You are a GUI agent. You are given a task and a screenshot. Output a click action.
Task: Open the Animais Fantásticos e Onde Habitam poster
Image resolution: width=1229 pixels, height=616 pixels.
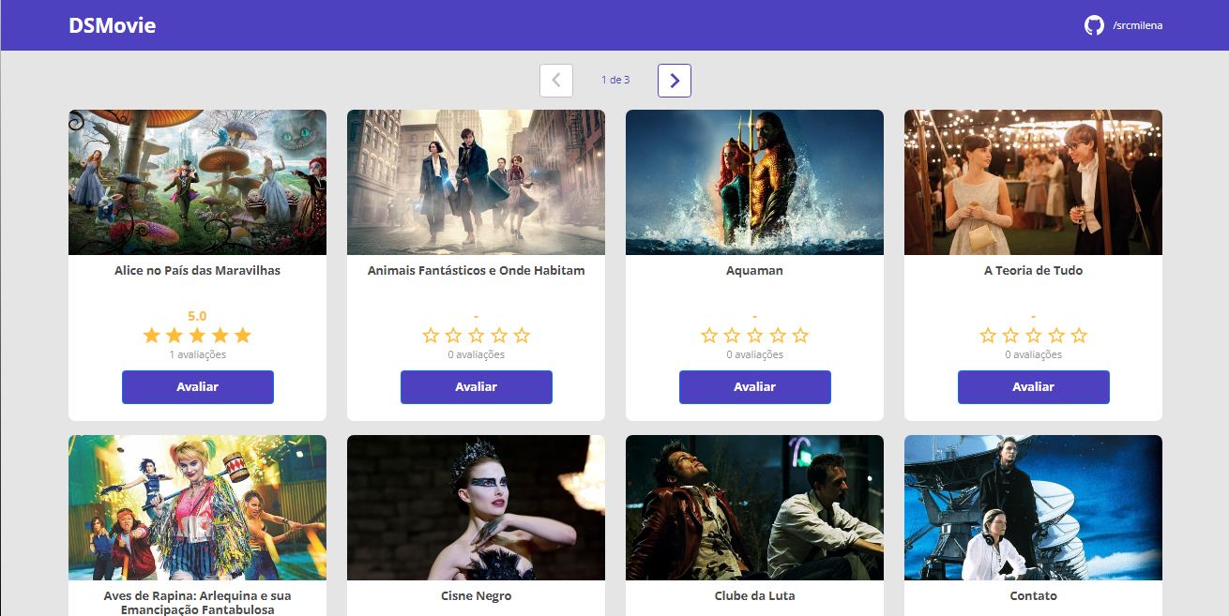click(476, 182)
